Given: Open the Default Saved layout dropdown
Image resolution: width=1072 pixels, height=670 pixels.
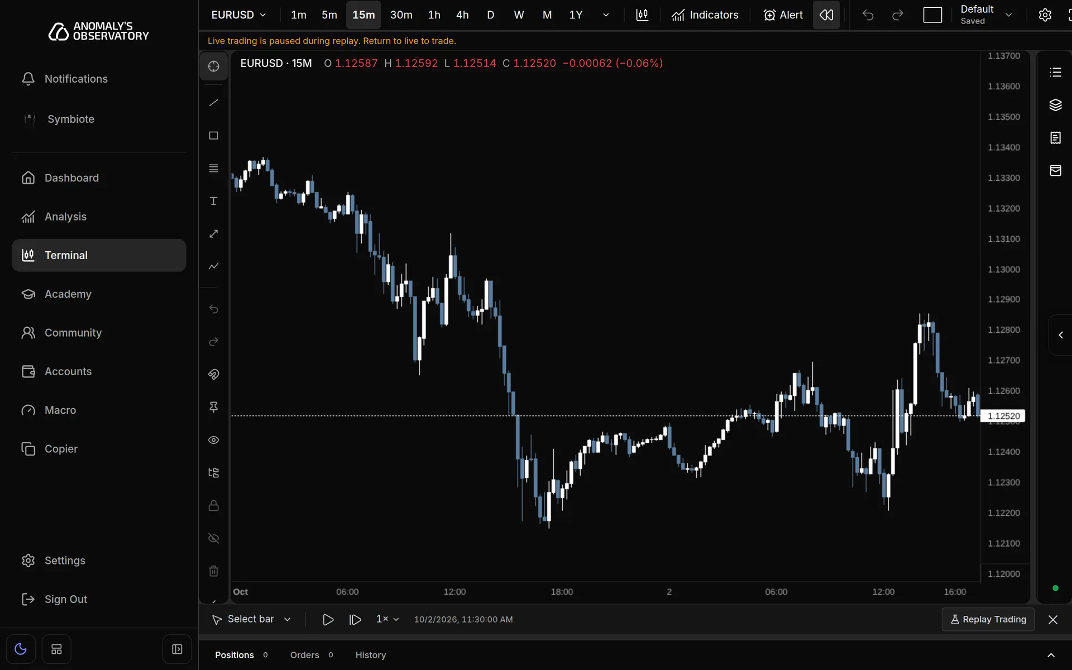Looking at the screenshot, I should 987,15.
